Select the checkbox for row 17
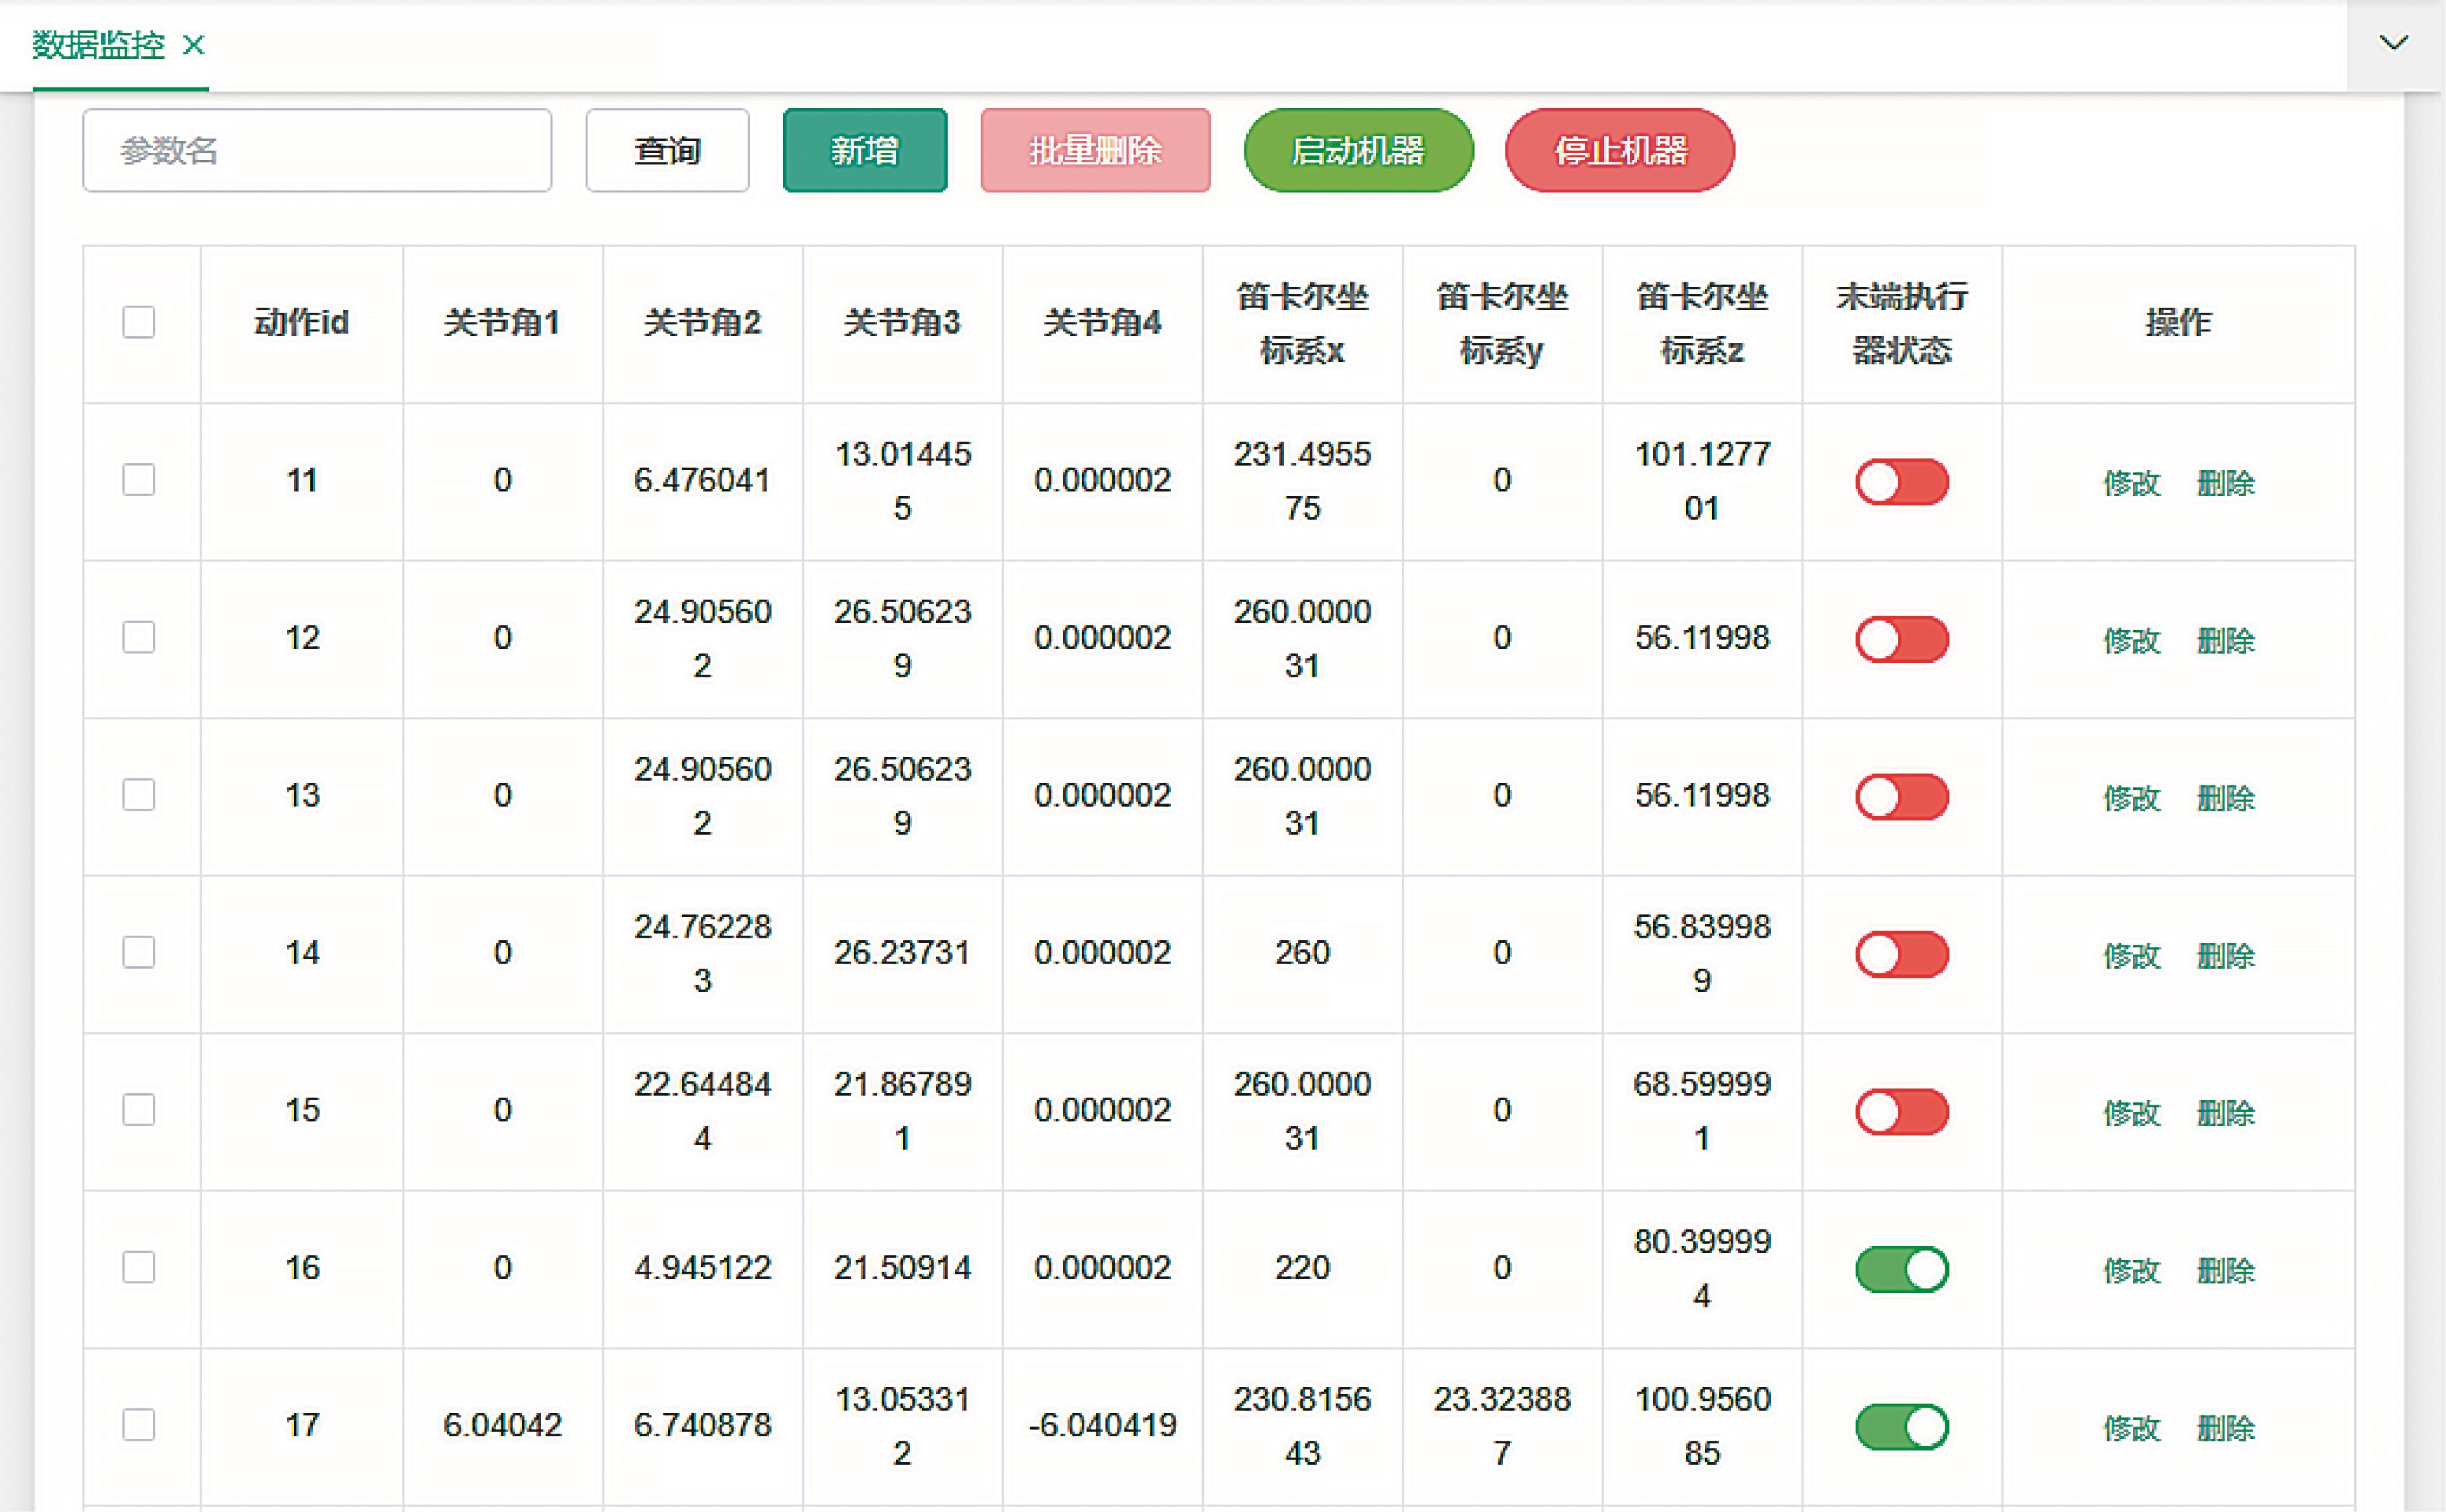This screenshot has width=2446, height=1512. coord(139,1425)
